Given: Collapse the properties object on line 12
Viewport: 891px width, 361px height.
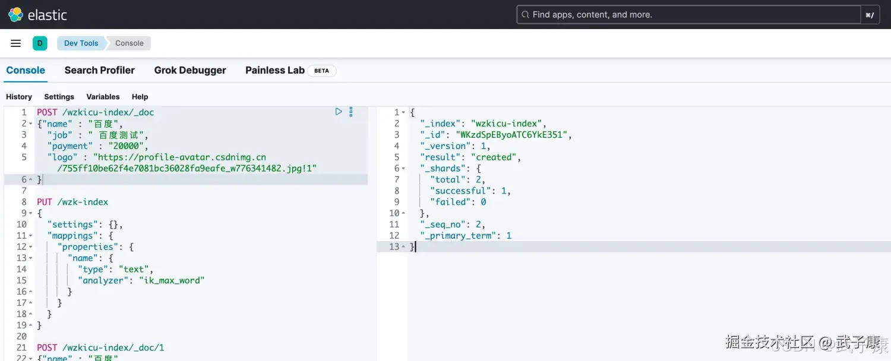Looking at the screenshot, I should click(x=30, y=246).
